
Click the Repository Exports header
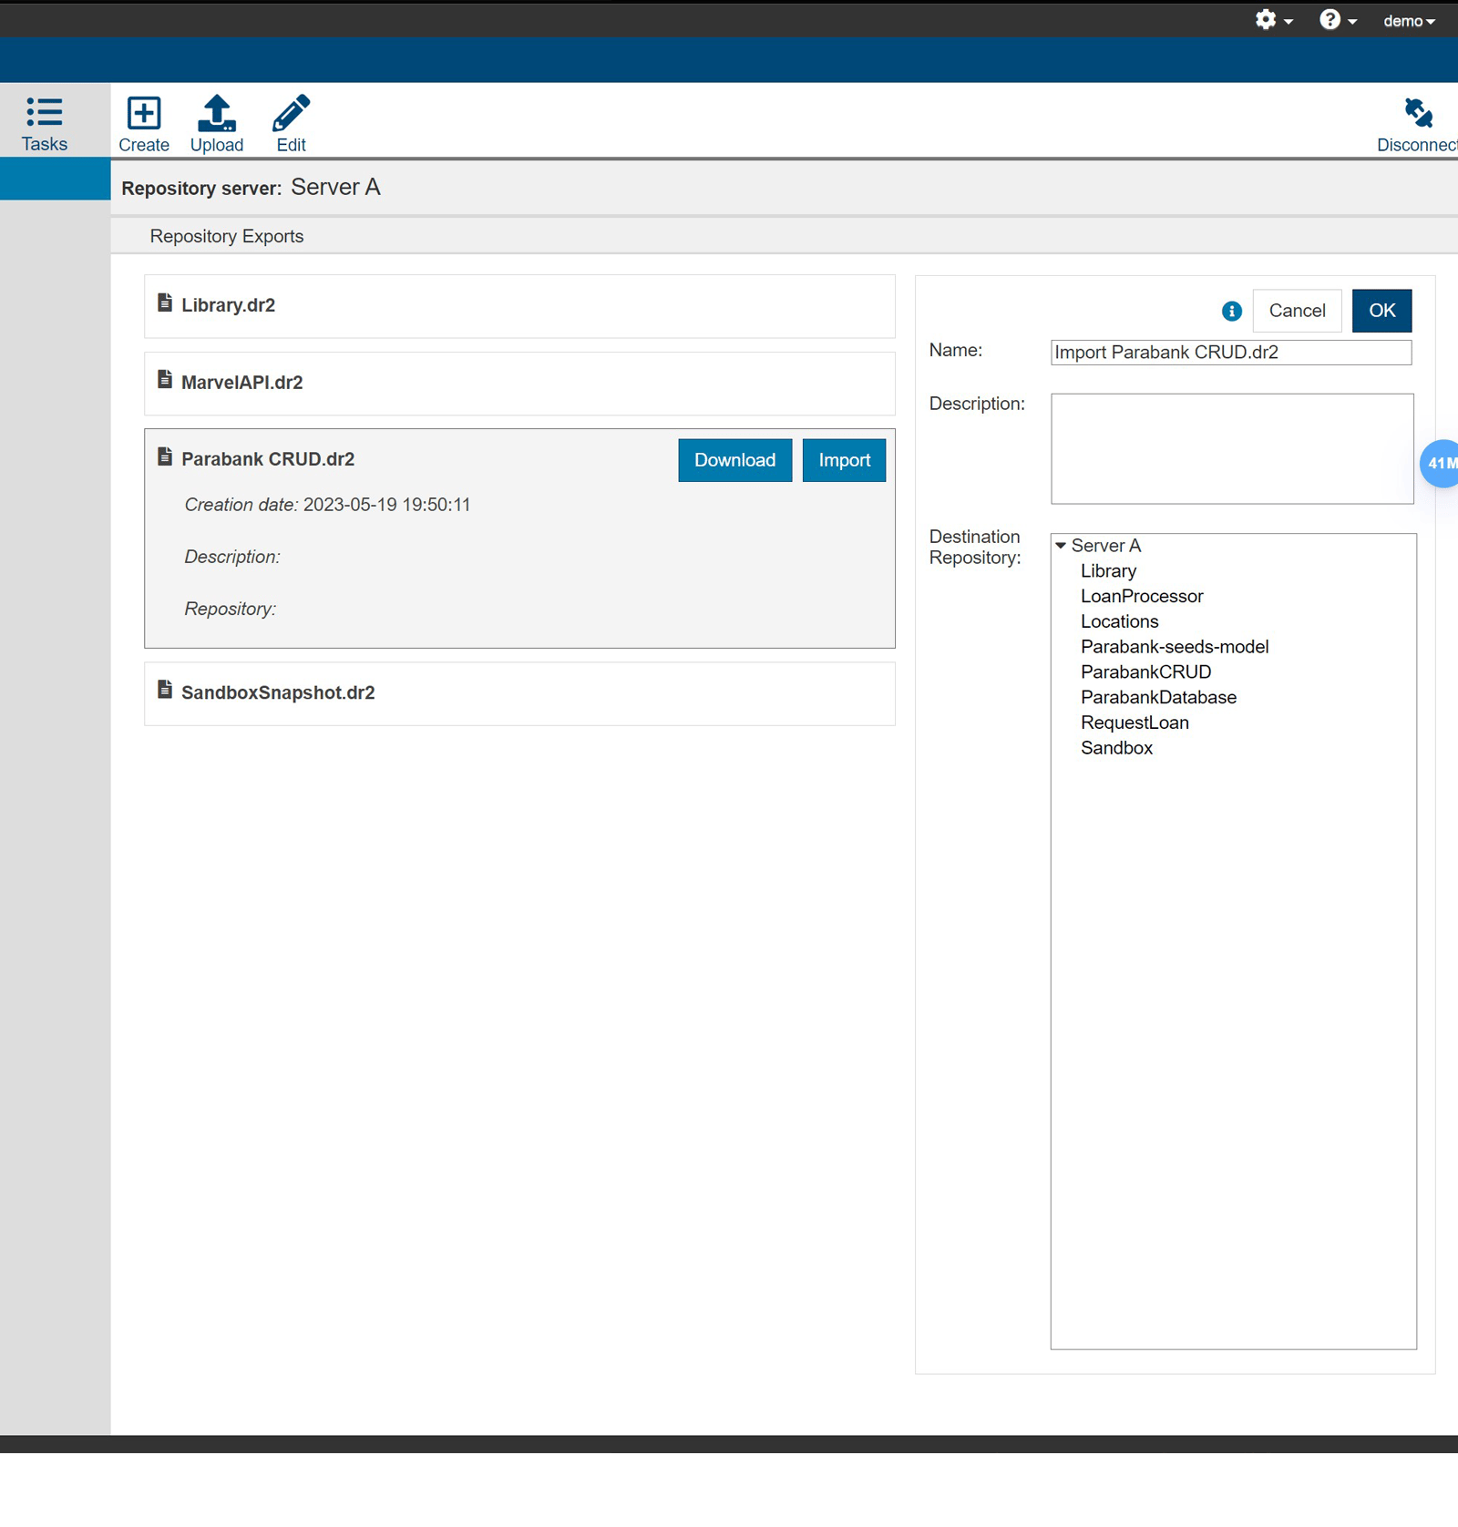(227, 236)
